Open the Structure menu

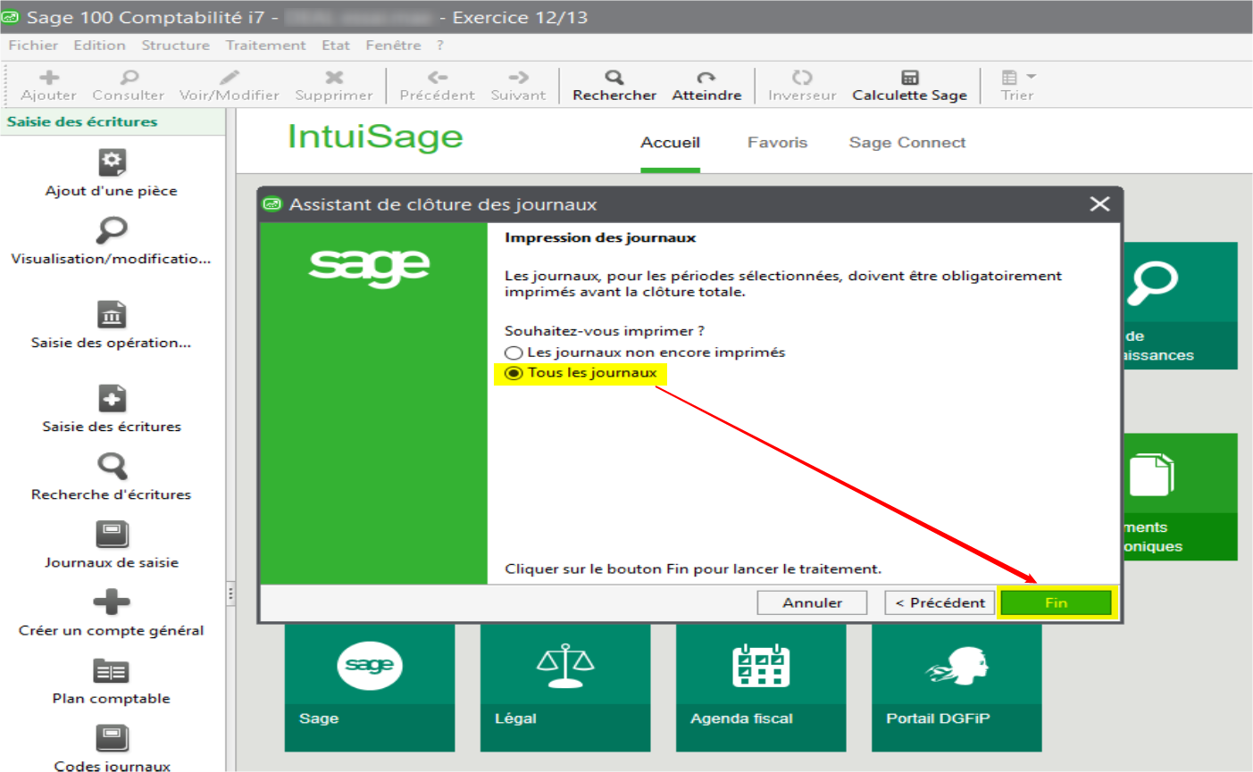(175, 46)
